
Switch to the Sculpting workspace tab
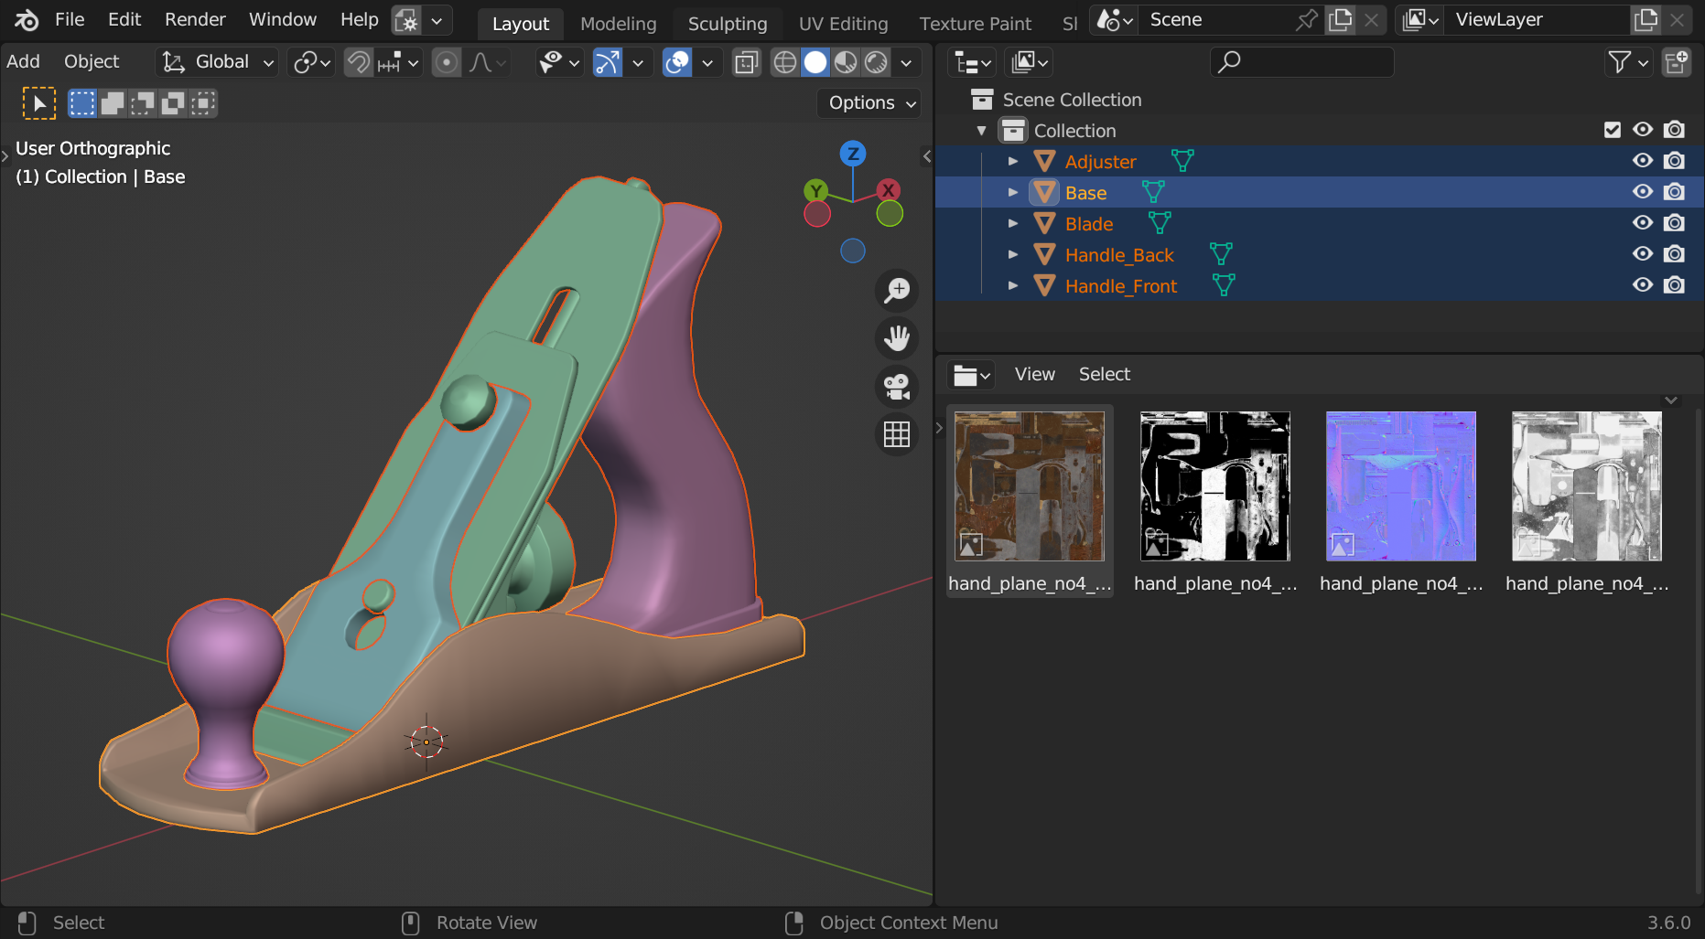coord(727,24)
